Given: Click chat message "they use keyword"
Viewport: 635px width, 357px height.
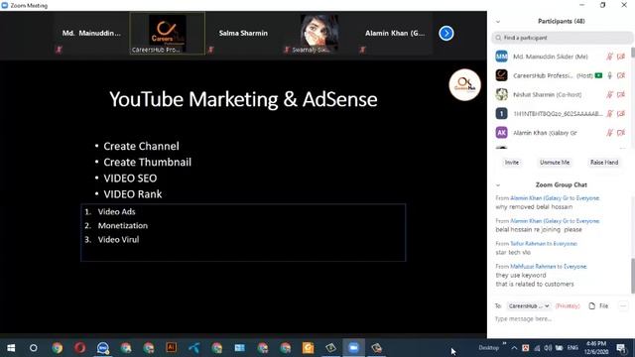Looking at the screenshot, I should pos(521,276).
